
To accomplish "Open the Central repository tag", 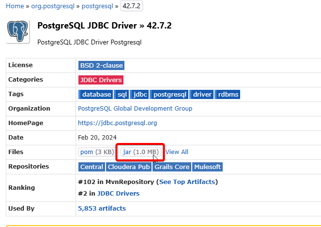I will click(92, 167).
